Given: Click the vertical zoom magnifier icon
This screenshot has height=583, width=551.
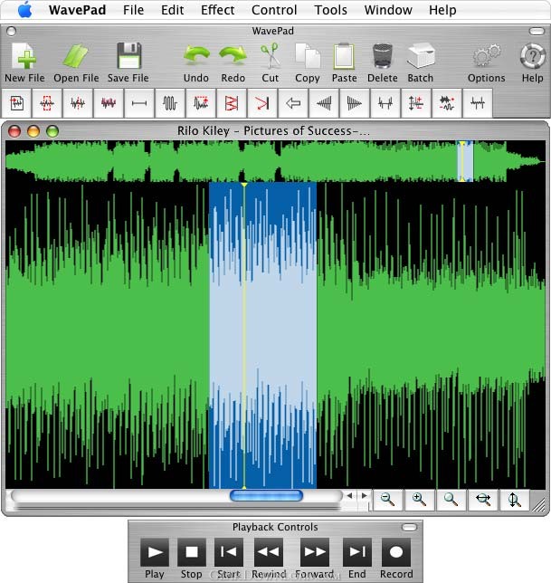Looking at the screenshot, I should pyautogui.click(x=515, y=500).
